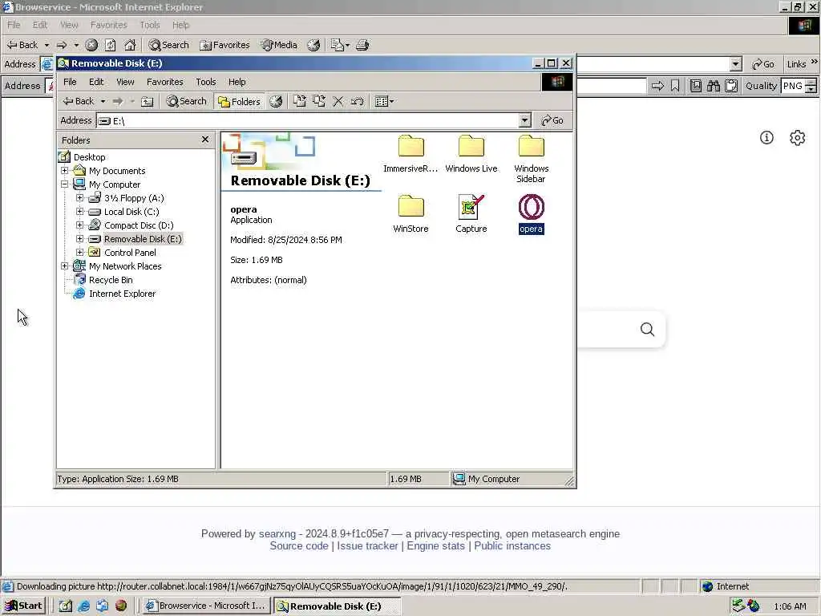
Task: Click IE History icon beside Media
Action: [313, 45]
